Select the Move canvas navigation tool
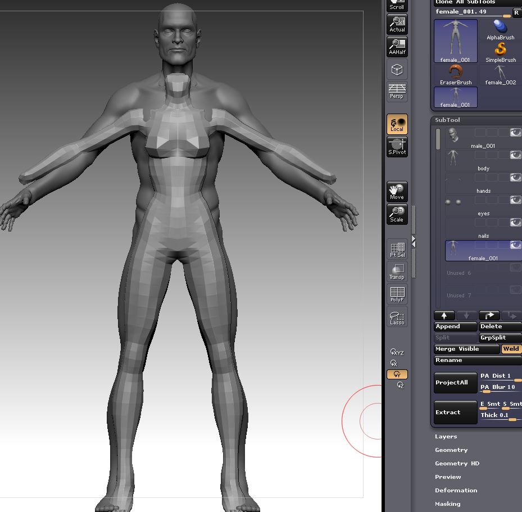 (397, 192)
